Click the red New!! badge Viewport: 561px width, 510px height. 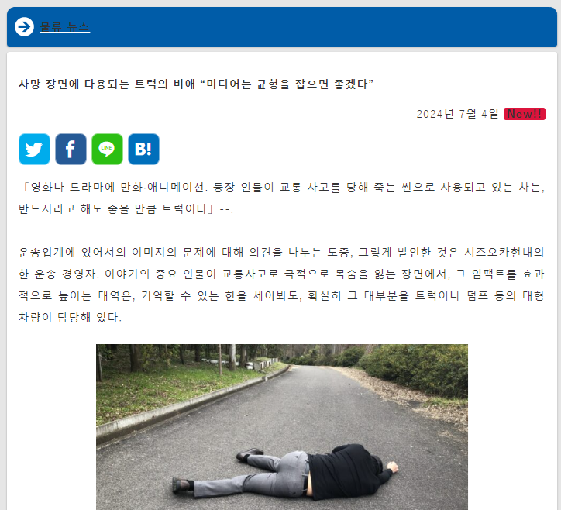[x=525, y=114]
